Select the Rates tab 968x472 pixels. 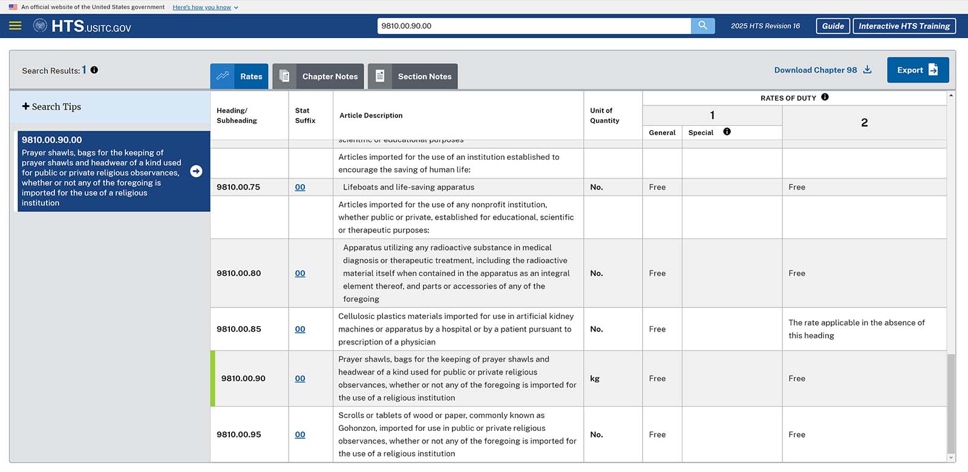pos(240,76)
